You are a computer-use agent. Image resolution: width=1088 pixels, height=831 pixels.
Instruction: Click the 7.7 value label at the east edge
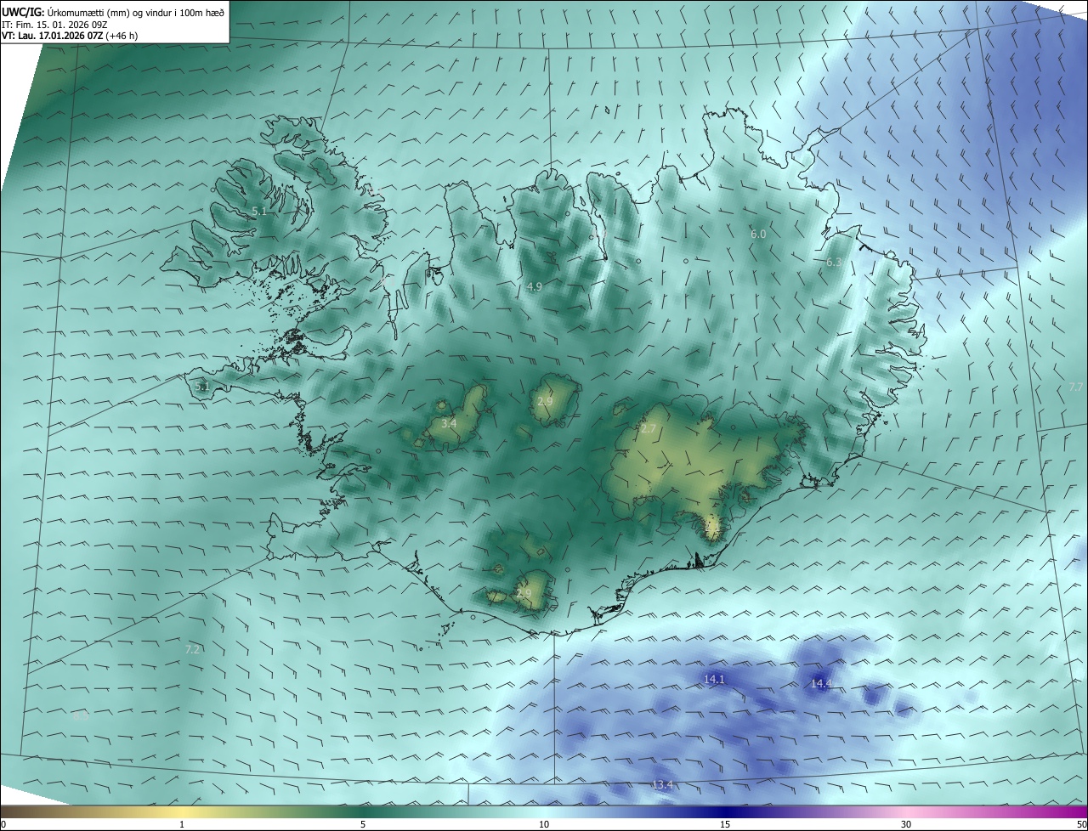click(1075, 387)
